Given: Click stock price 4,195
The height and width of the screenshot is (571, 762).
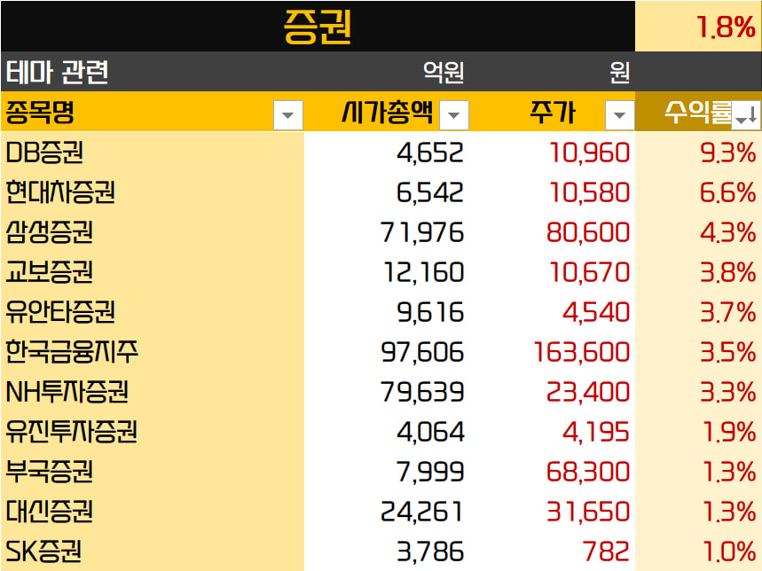Looking at the screenshot, I should coord(596,432).
